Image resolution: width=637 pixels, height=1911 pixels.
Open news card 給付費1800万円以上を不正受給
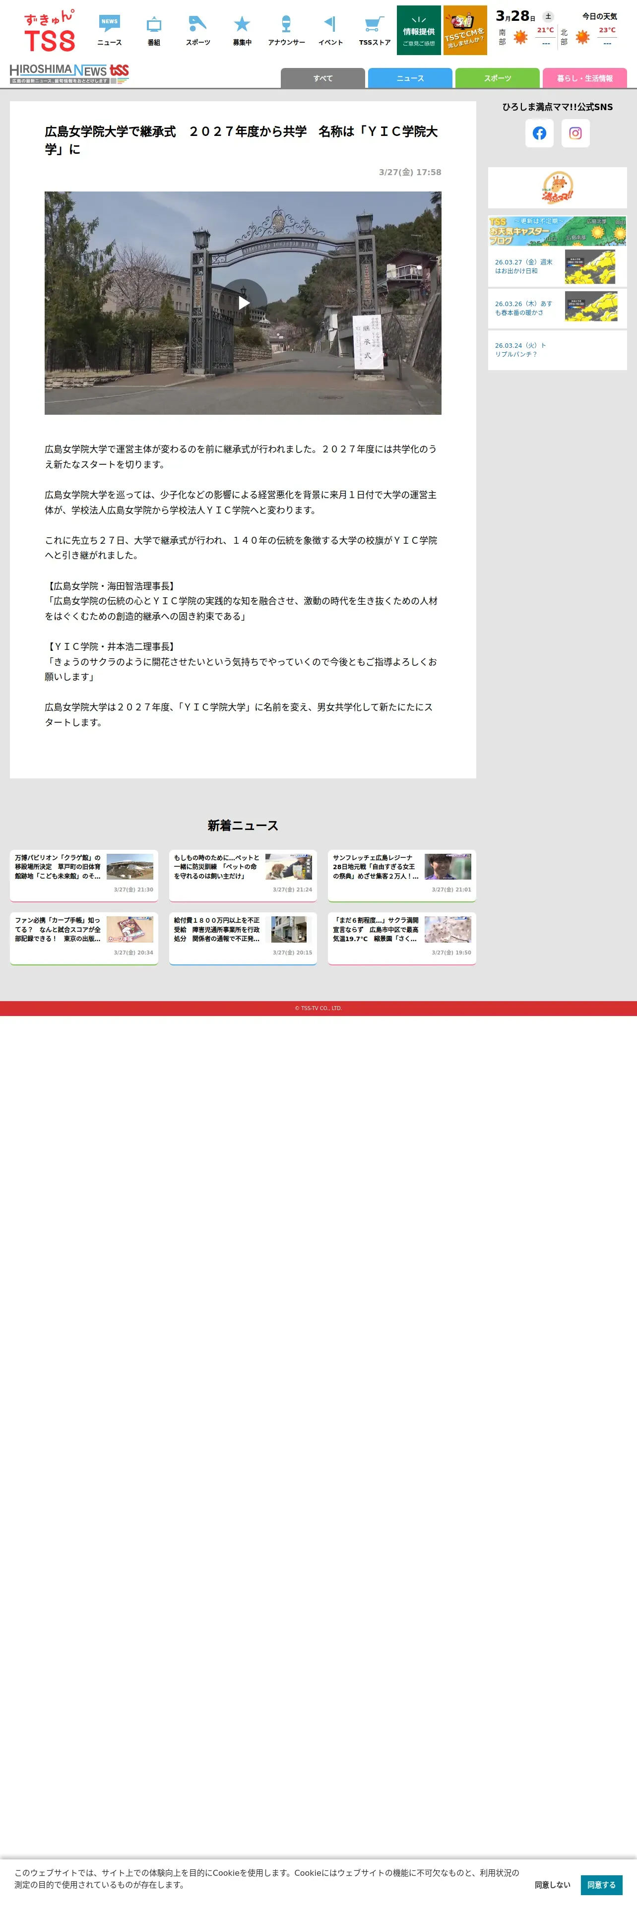(x=243, y=939)
